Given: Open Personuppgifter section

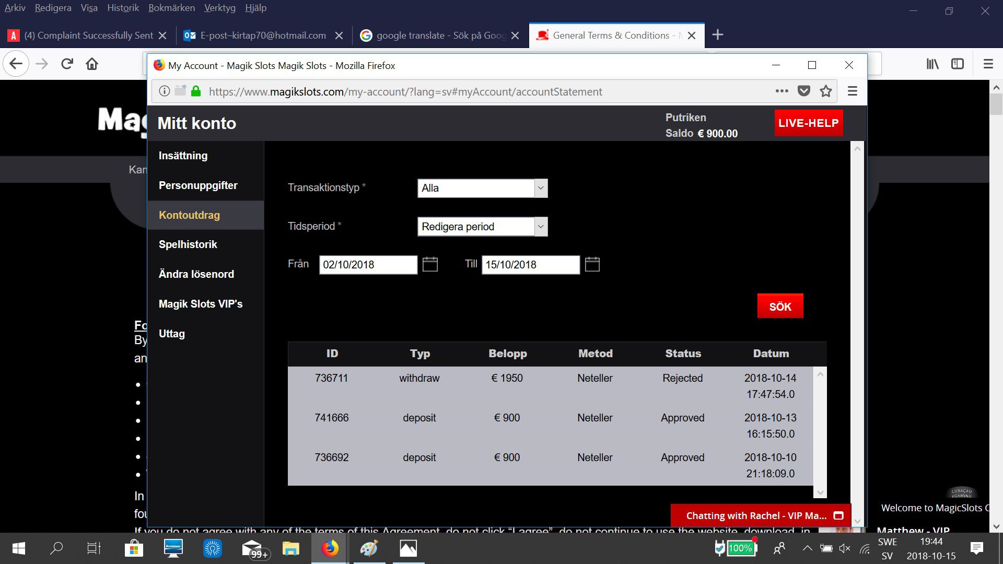Looking at the screenshot, I should (x=198, y=185).
